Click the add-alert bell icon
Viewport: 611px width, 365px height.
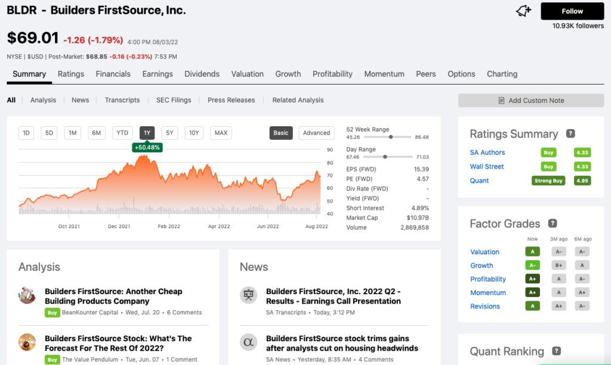tap(523, 11)
